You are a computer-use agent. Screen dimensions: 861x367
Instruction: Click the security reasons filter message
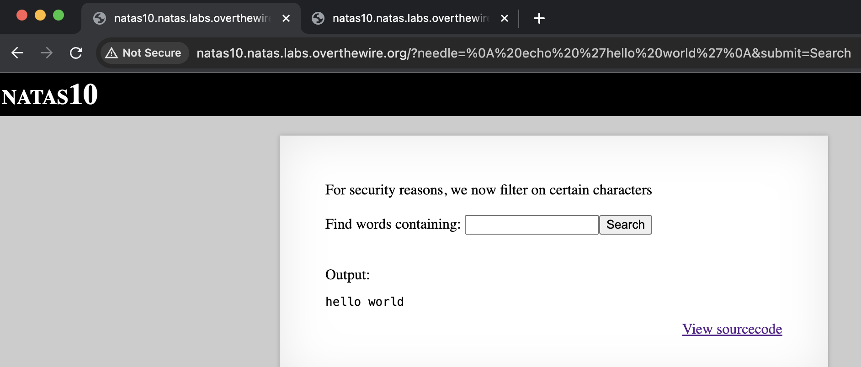(x=489, y=190)
